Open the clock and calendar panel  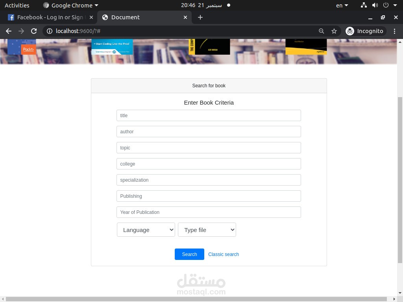click(x=205, y=5)
